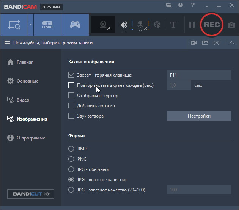This screenshot has height=210, width=239.
Task: Open Видео settings tab
Action: (18, 100)
